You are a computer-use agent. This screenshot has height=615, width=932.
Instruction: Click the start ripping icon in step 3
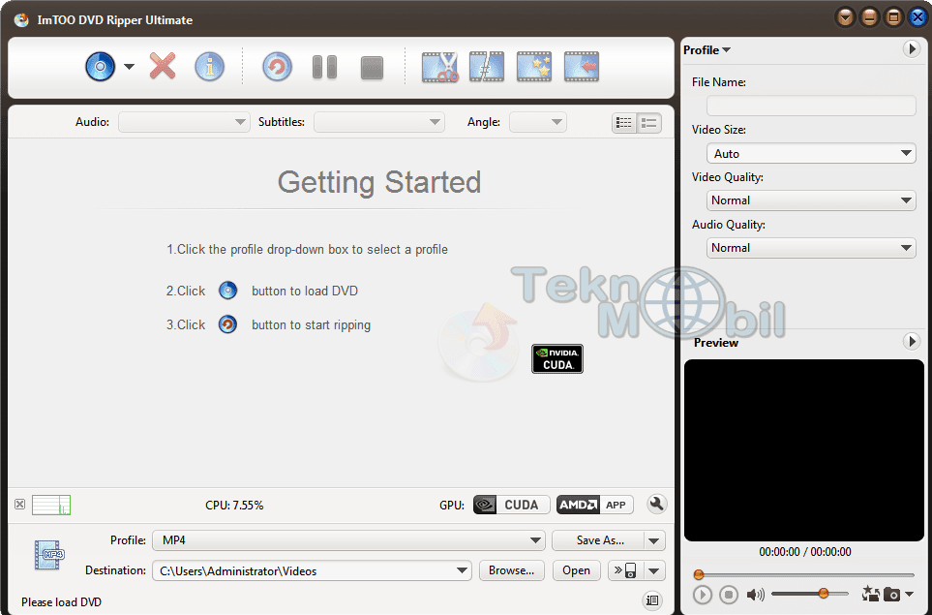point(227,324)
